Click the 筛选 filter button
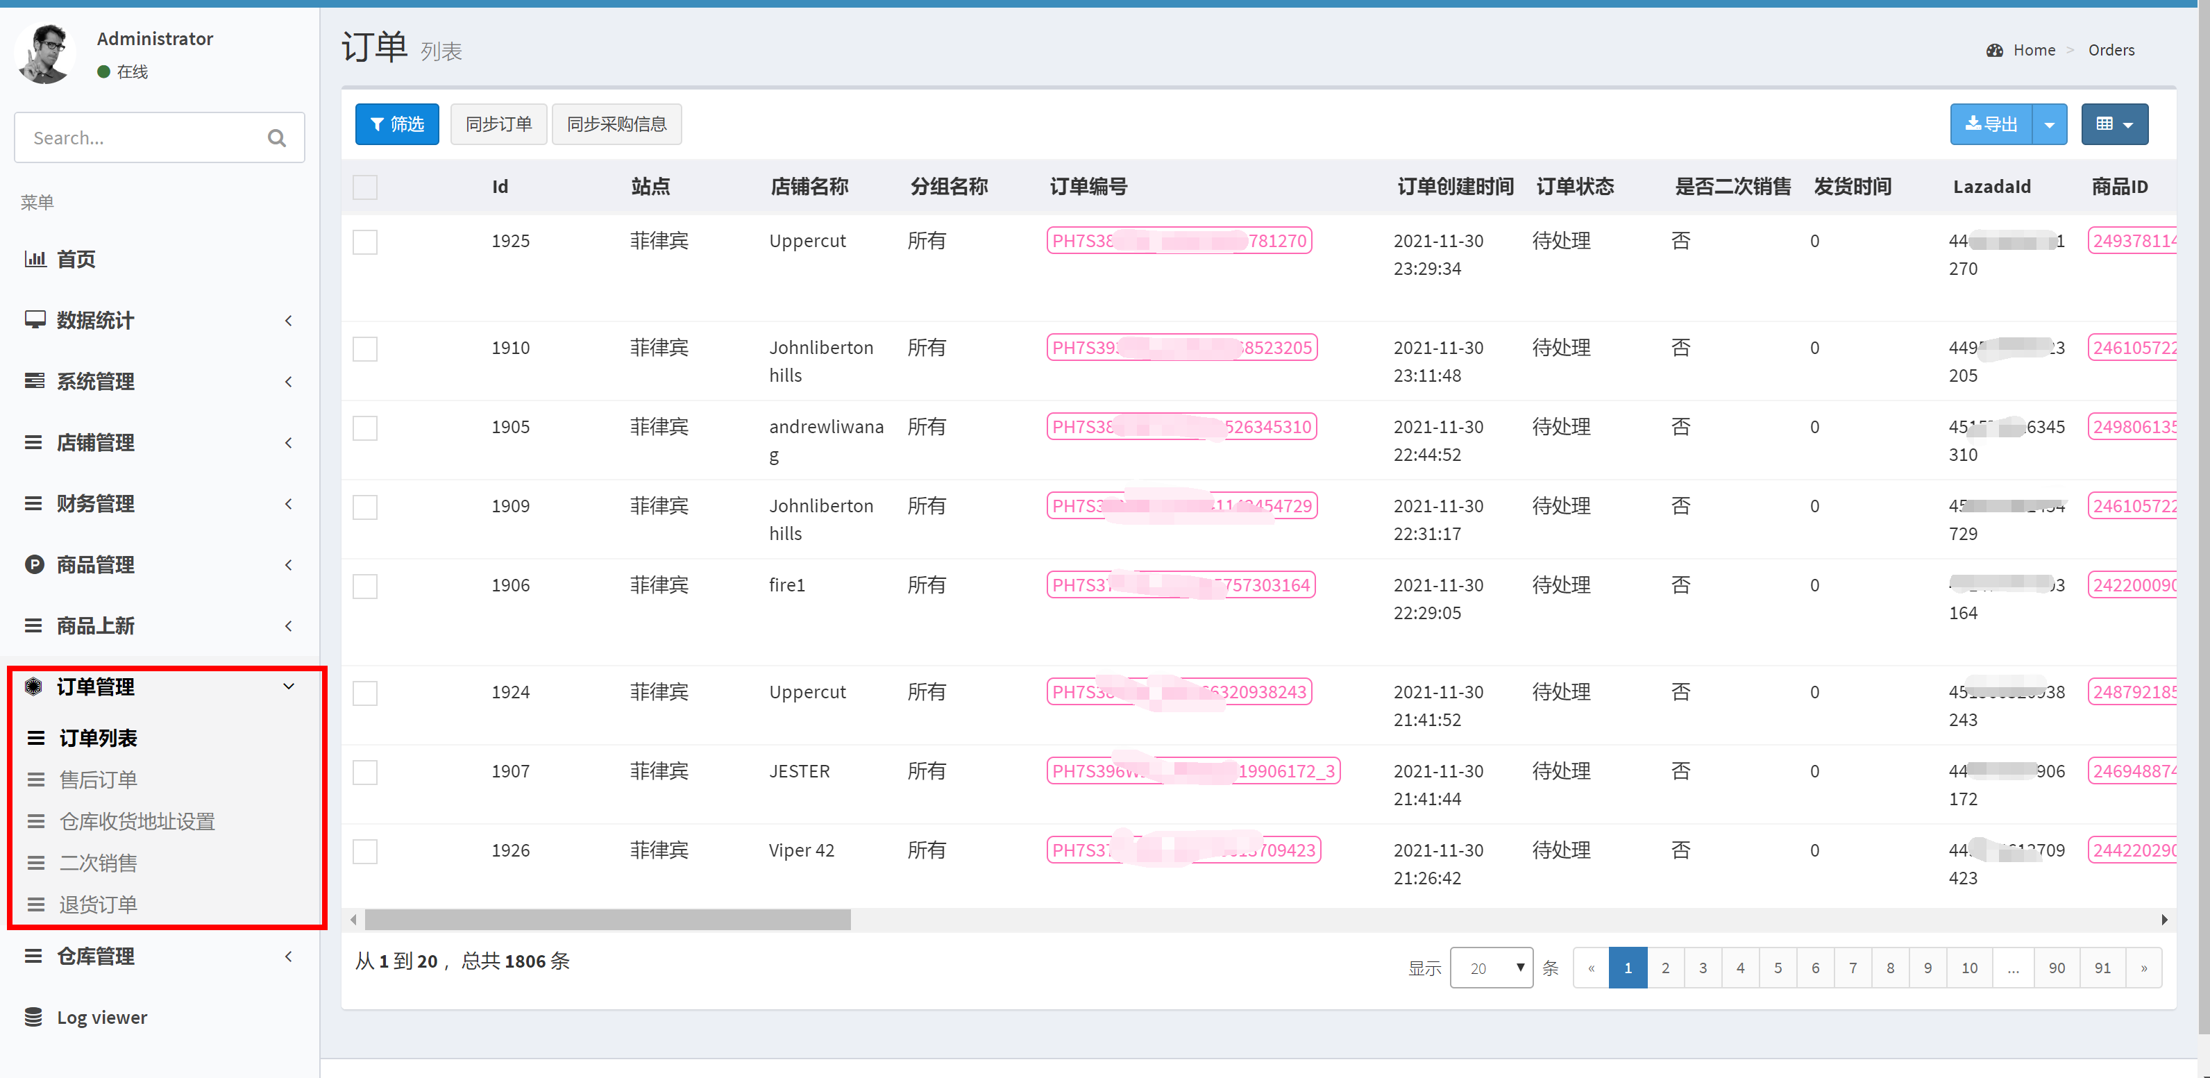This screenshot has height=1078, width=2210. tap(397, 124)
